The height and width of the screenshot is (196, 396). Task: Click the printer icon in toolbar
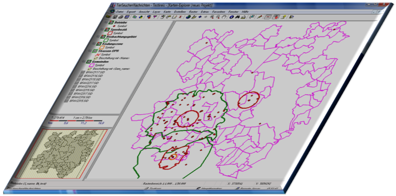[121, 17]
